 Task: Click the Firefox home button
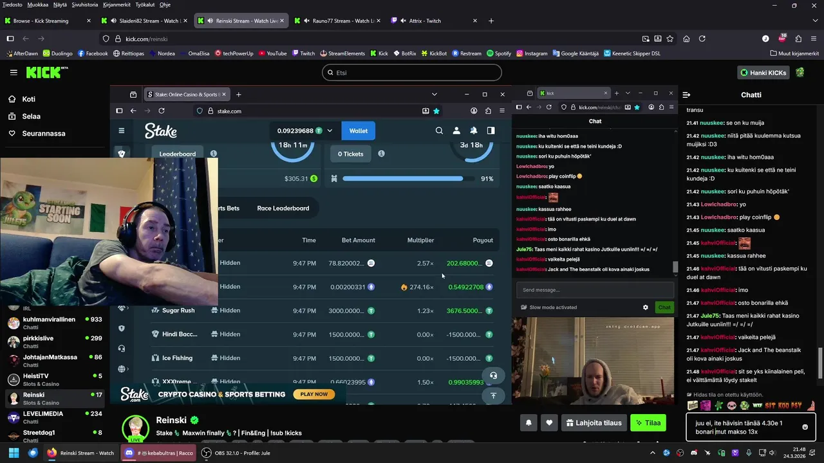point(686,39)
